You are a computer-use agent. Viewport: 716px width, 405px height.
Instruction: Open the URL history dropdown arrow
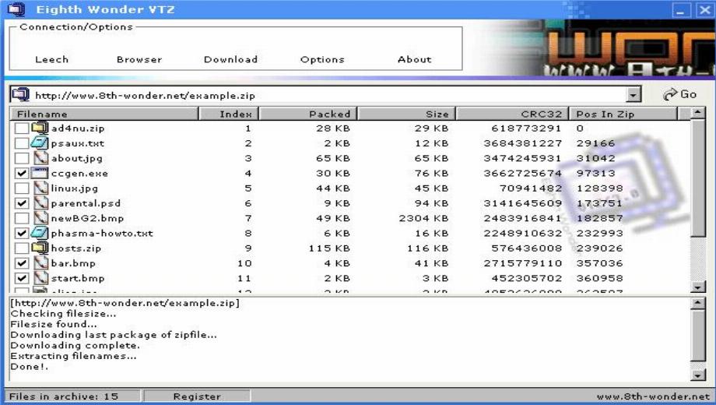(x=633, y=95)
